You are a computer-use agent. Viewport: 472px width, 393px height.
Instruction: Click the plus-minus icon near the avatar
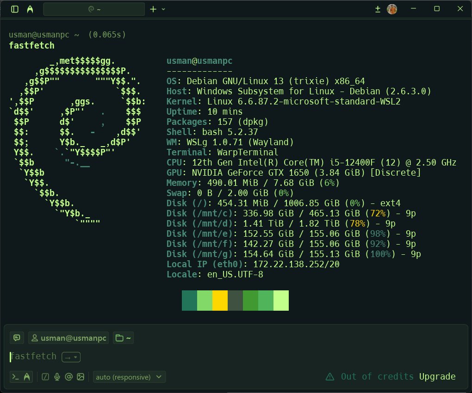378,9
